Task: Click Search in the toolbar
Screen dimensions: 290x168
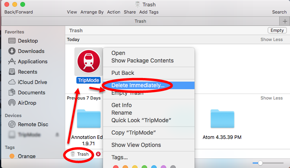Action: click(279, 12)
